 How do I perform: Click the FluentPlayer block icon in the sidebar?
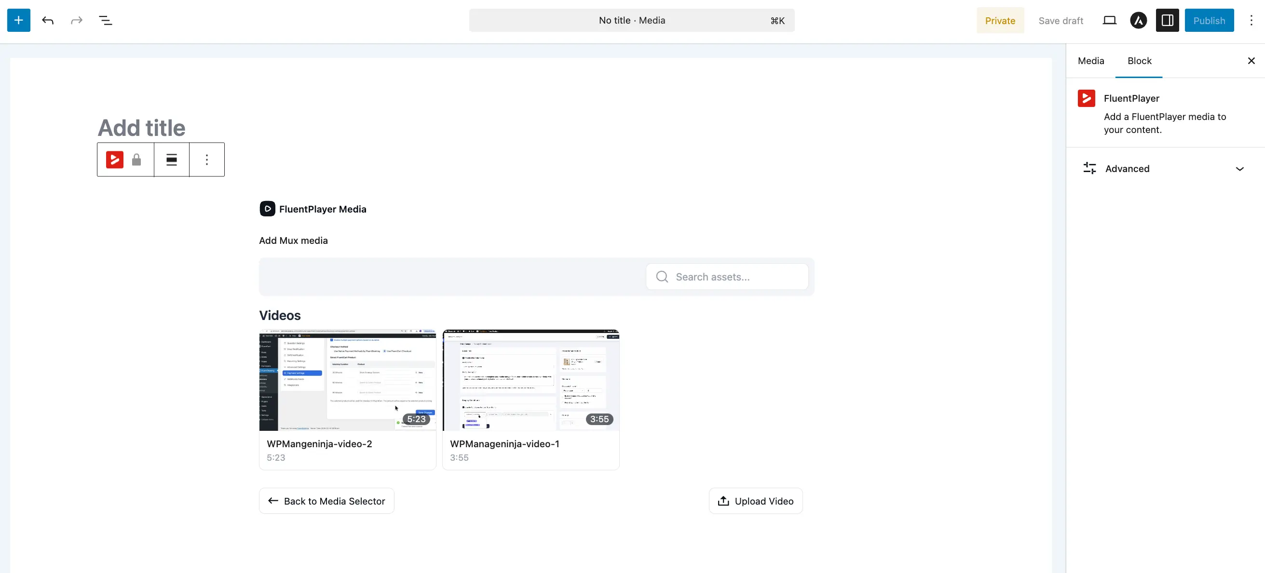1086,98
